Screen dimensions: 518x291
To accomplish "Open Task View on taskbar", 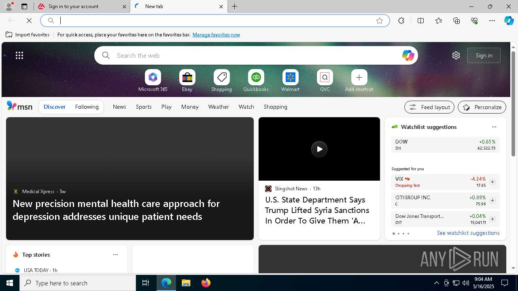I will [146, 283].
